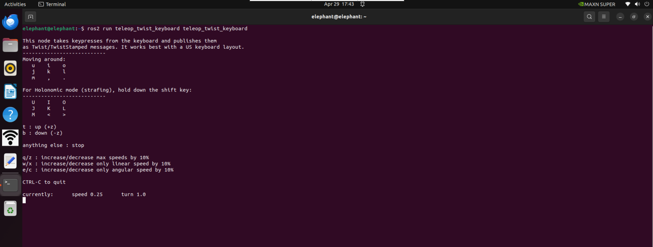Viewport: 653px width, 247px height.
Task: Click the 'speed 0.25' value
Action: click(87, 194)
